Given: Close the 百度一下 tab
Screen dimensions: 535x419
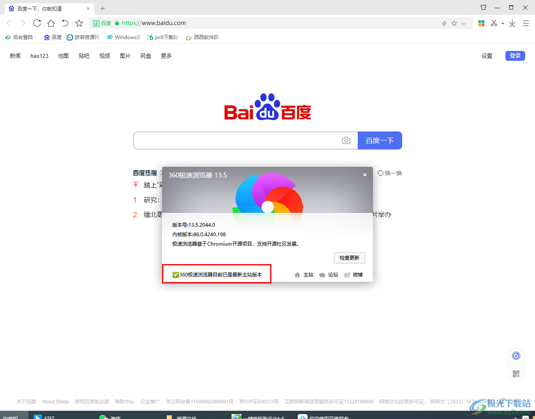Looking at the screenshot, I should click(88, 8).
